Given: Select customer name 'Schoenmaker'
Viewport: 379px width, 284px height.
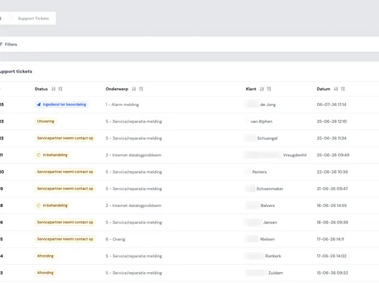Looking at the screenshot, I should tap(270, 189).
